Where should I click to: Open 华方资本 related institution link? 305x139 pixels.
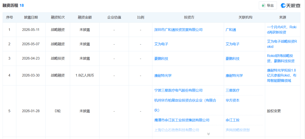click(232, 101)
